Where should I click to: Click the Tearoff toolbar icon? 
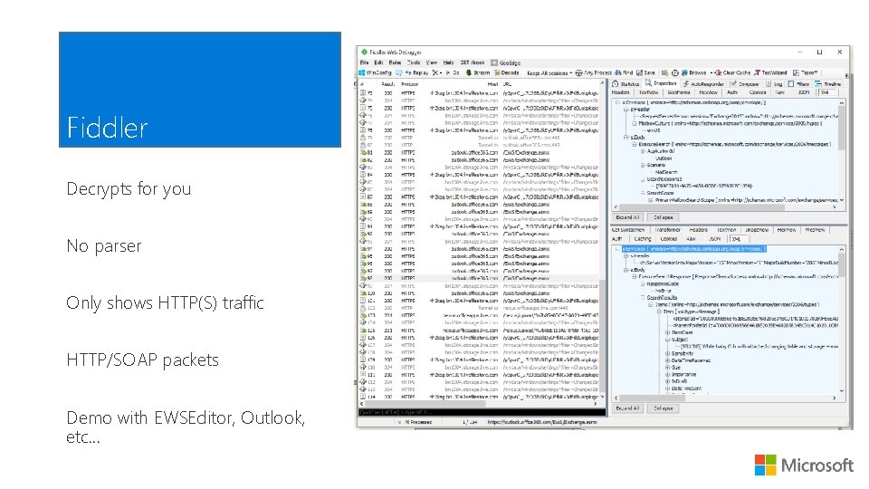796,72
